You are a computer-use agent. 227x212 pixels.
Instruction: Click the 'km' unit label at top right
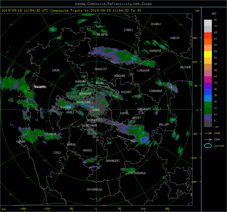(197, 11)
